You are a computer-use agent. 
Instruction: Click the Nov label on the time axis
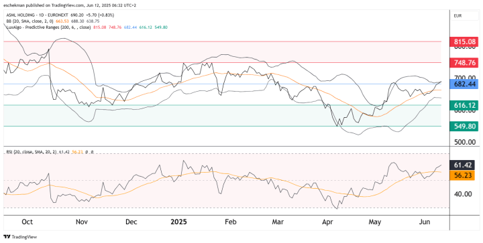coord(82,222)
